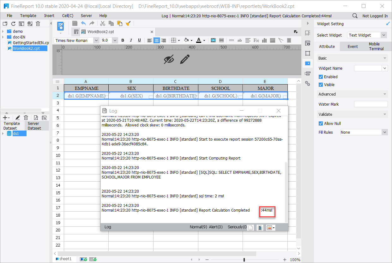The height and width of the screenshot is (263, 392).
Task: Open the Fill Rules dropdown
Action: tap(384, 132)
